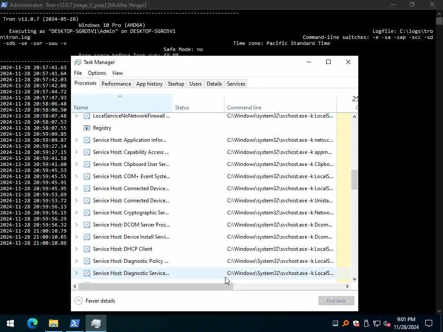Switch to the Performance tab
Image resolution: width=443 pixels, height=332 pixels.
[116, 84]
